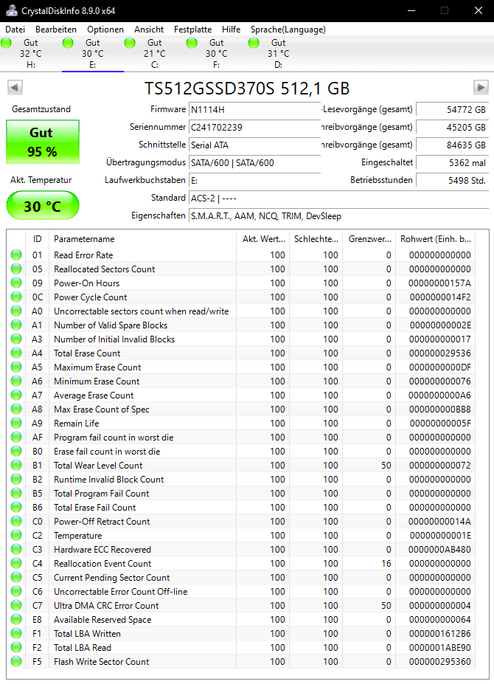Click status icon for Current Pending Sector Count
The height and width of the screenshot is (684, 494).
(16, 577)
